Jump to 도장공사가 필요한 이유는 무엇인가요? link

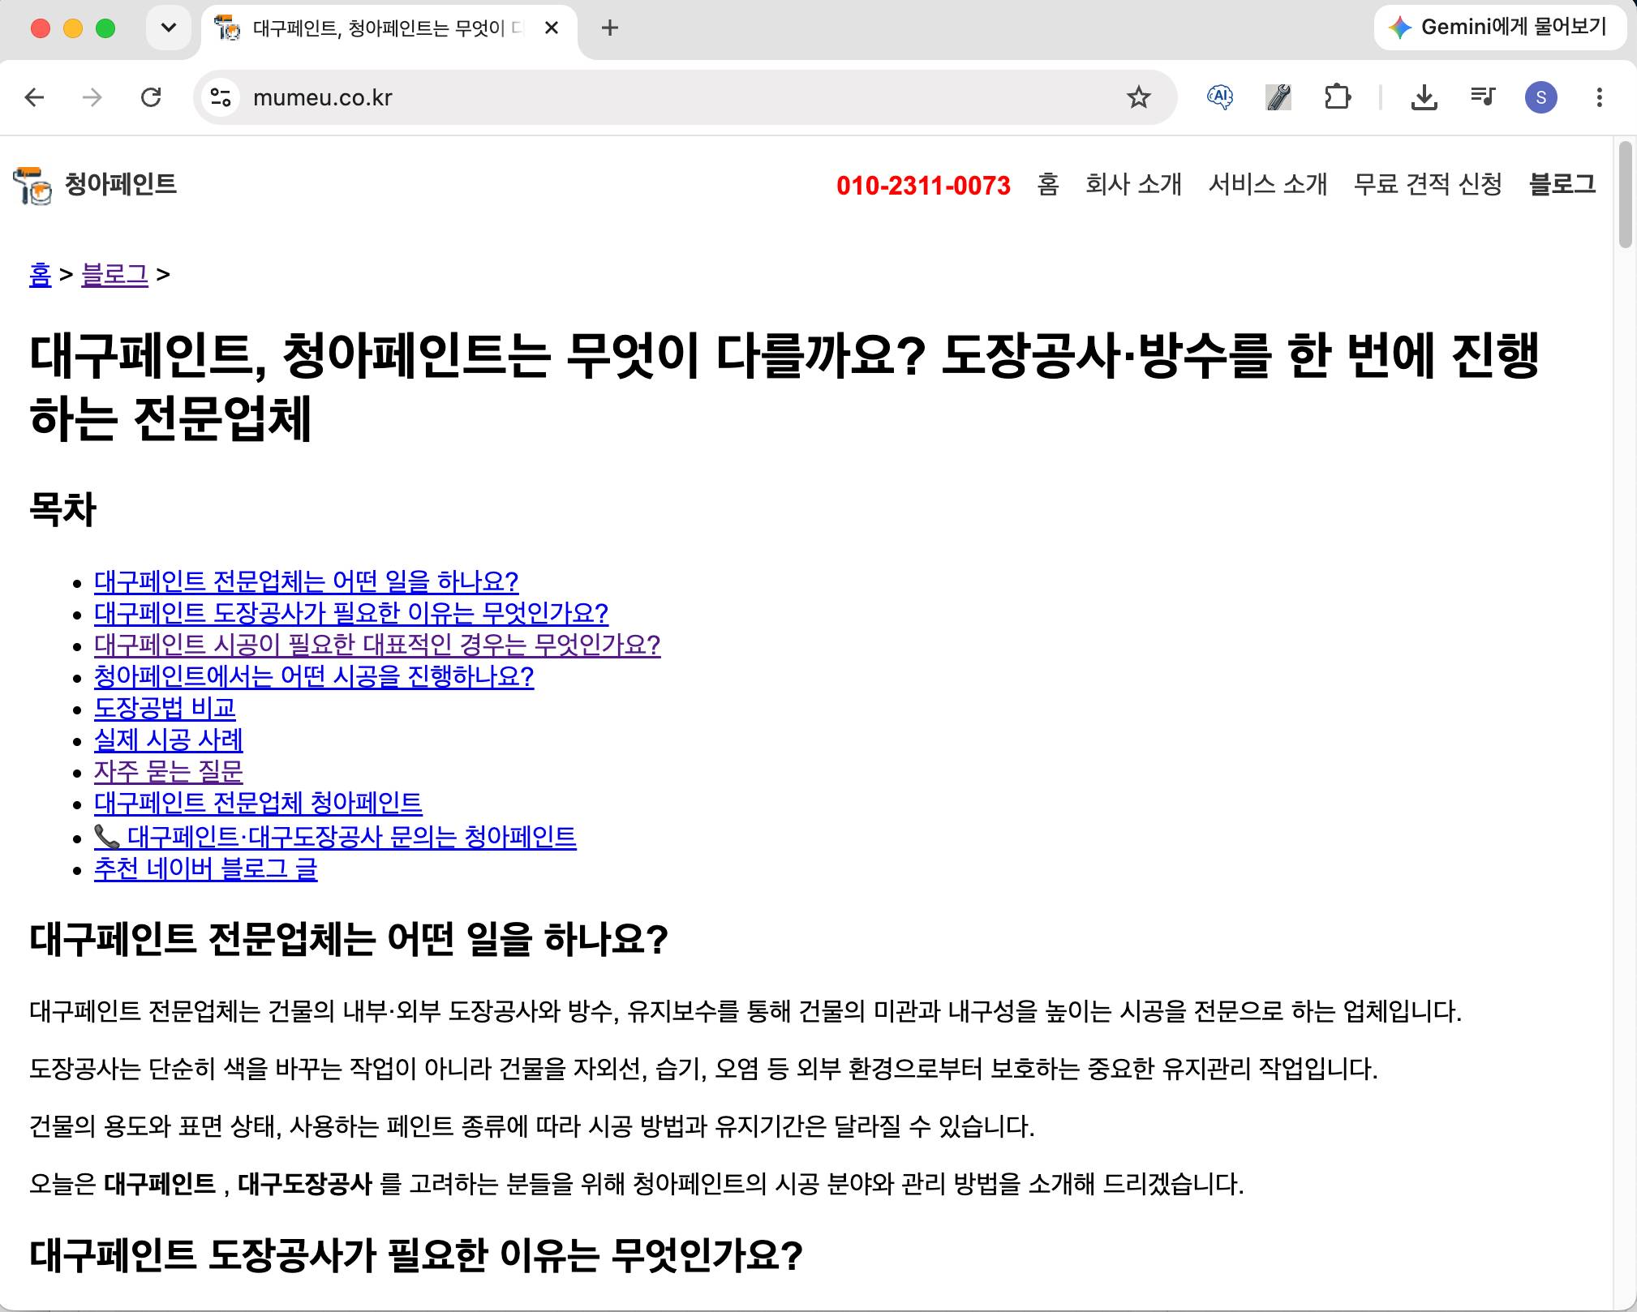point(351,613)
